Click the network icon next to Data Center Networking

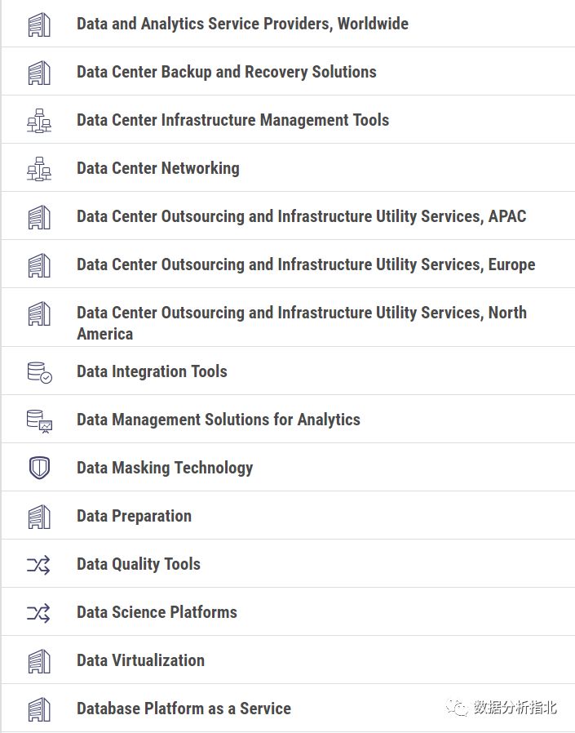pyautogui.click(x=39, y=169)
